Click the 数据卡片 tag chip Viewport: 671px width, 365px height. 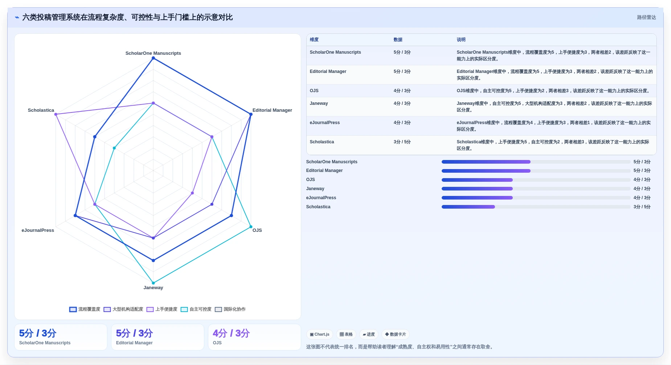(396, 334)
